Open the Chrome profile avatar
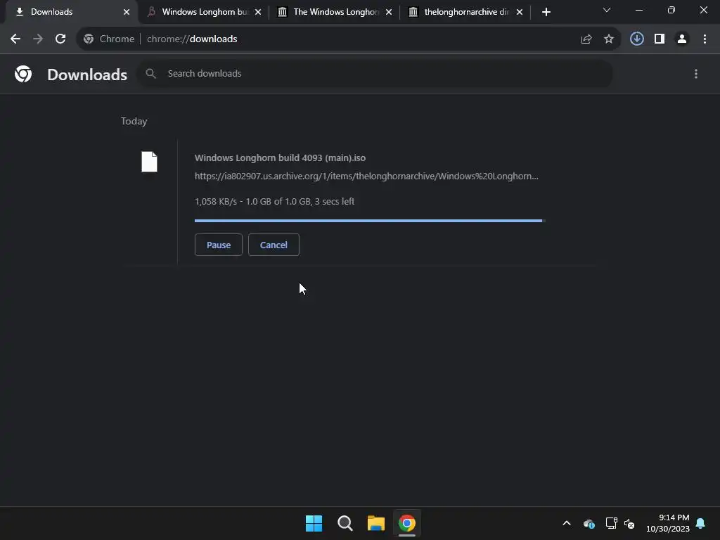 (682, 39)
